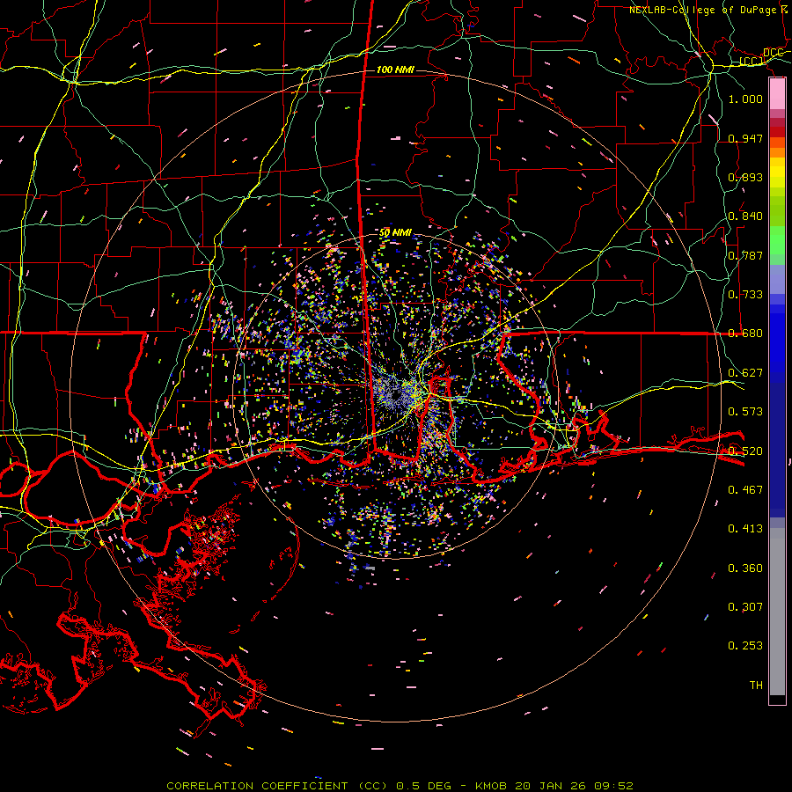792x792 pixels.
Task: Click the 1.000 value on the color scale
Action: point(745,99)
